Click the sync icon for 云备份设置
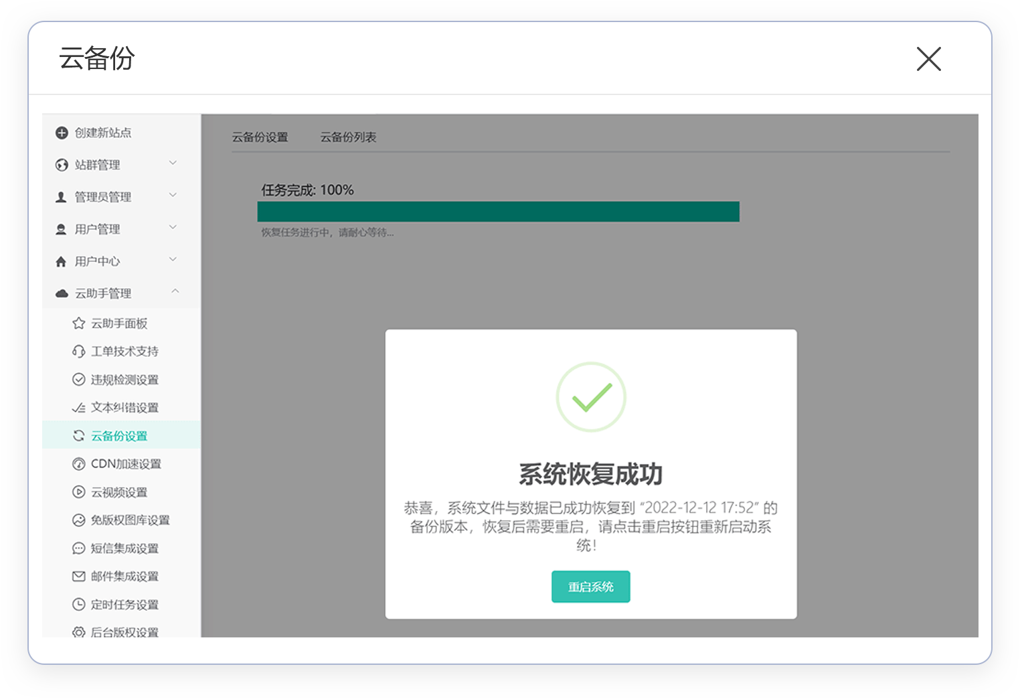This screenshot has height=699, width=1020. (78, 436)
